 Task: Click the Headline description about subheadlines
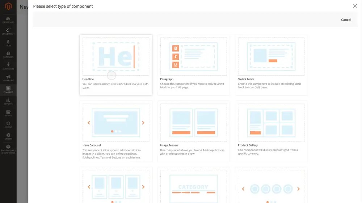pos(115,86)
